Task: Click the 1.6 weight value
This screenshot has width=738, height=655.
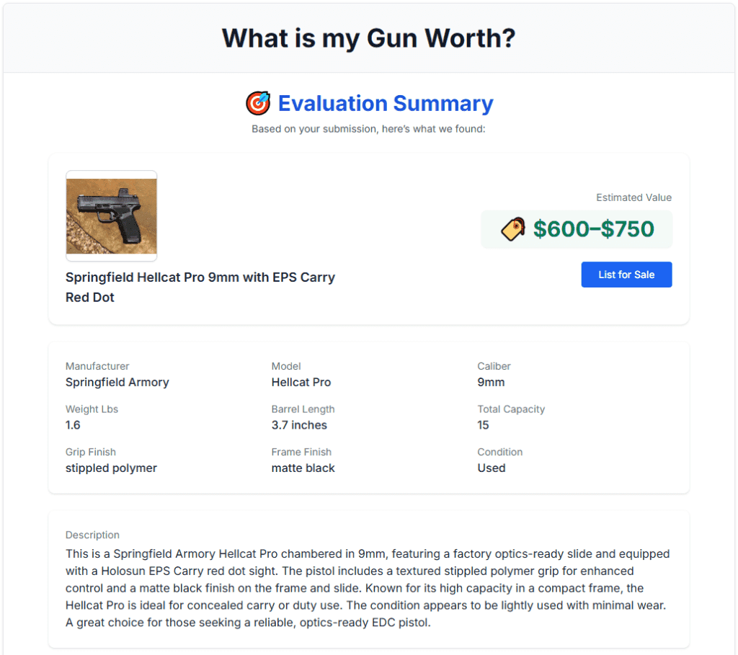Action: [73, 425]
